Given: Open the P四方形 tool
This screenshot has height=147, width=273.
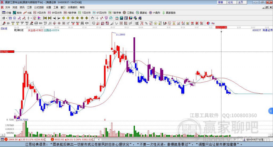Looking at the screenshot, I should click(40, 13).
